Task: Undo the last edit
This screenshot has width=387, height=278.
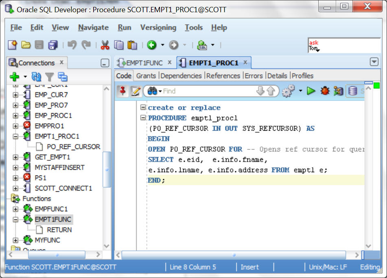Action: [x=72, y=45]
